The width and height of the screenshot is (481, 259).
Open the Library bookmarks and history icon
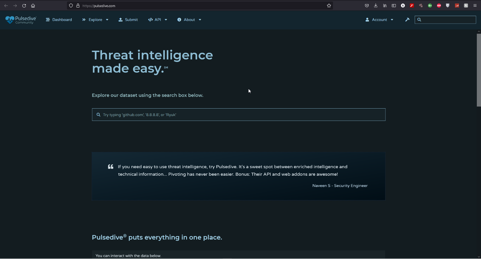click(x=385, y=6)
